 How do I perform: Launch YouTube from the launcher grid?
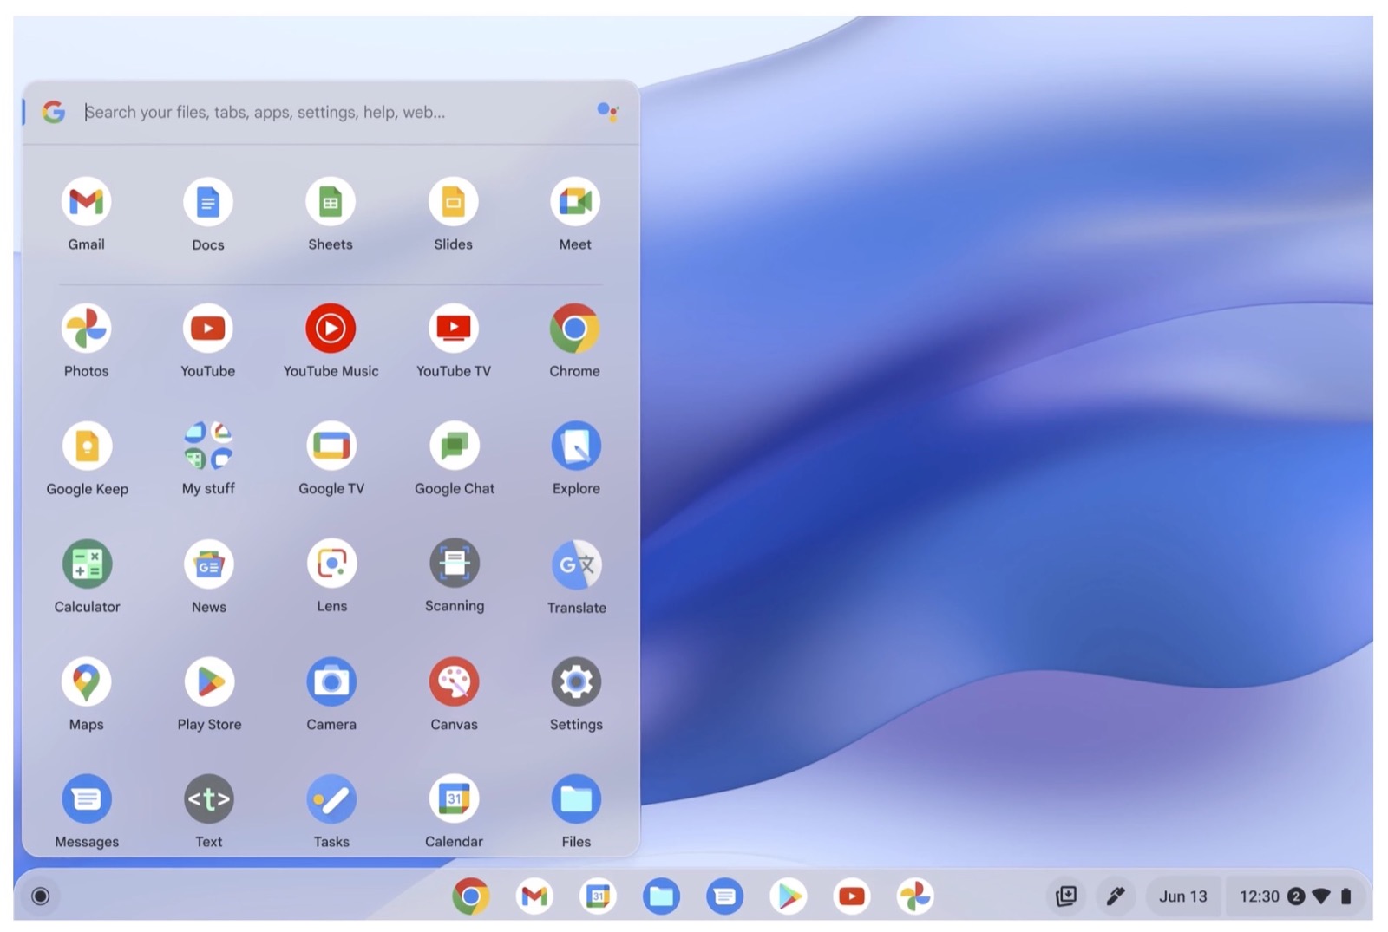[x=208, y=329]
